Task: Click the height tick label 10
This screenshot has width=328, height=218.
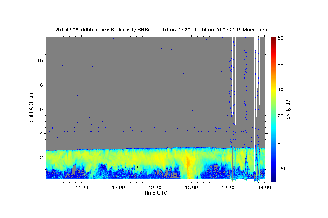Action: [x=40, y=60]
